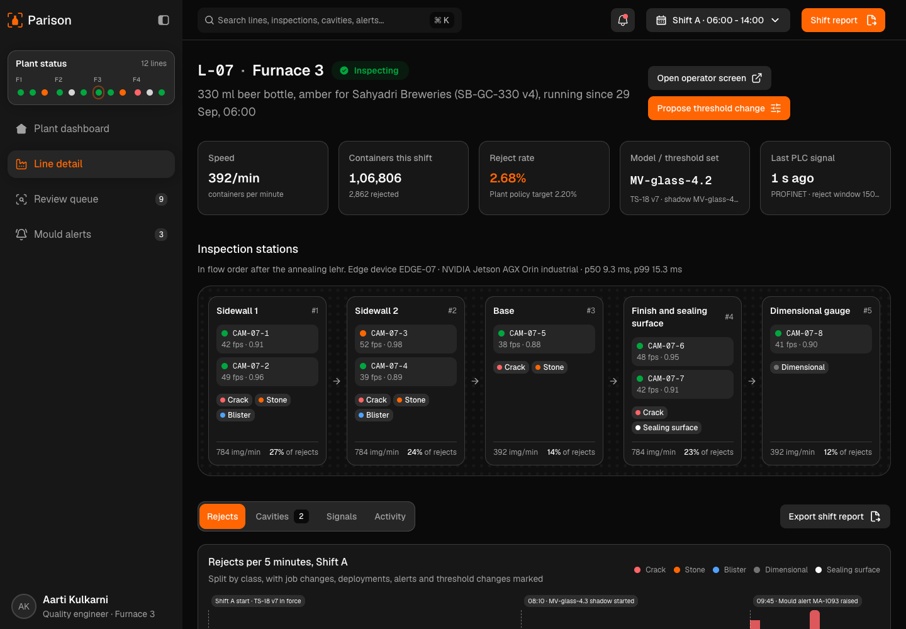Open Review queue in sidebar

click(x=91, y=199)
